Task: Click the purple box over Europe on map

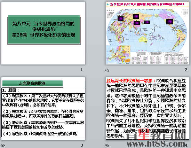Action: point(121,19)
